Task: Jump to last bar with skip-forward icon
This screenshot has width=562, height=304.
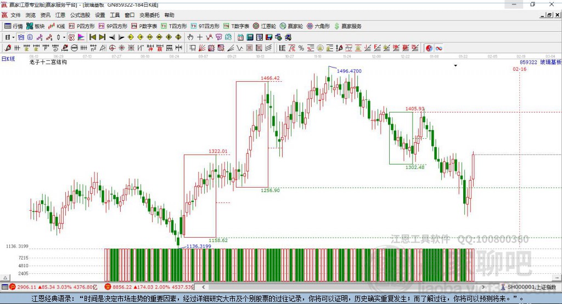Action: coord(102,37)
